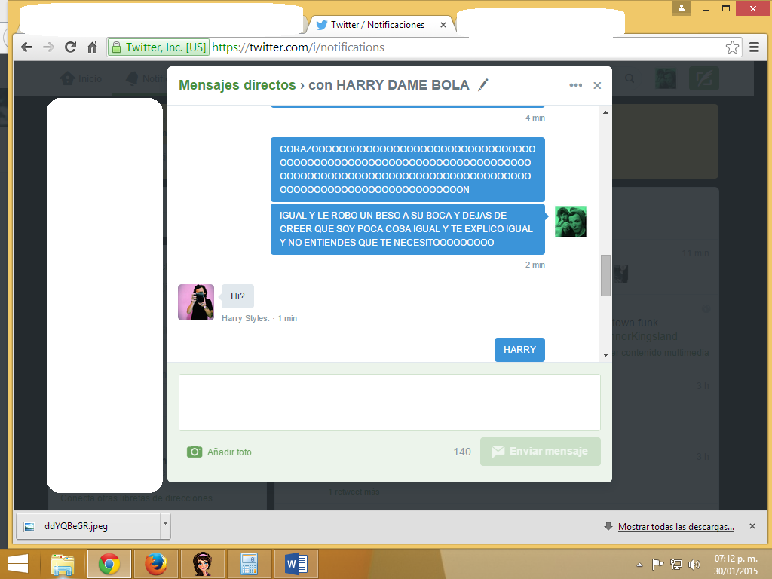Close the direct messages dialog

(x=597, y=86)
